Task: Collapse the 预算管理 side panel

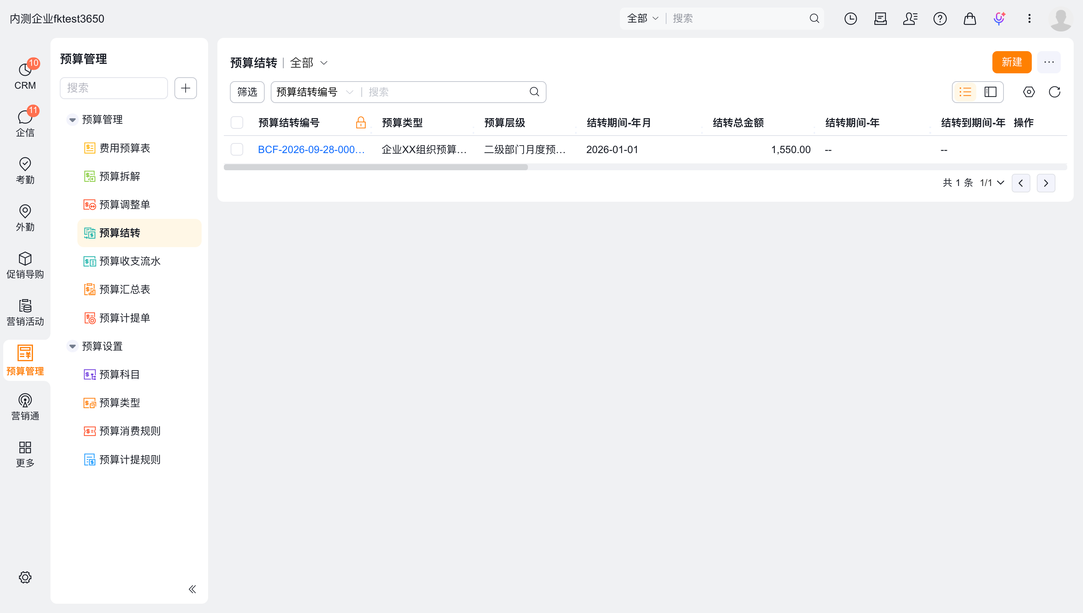Action: (192, 589)
